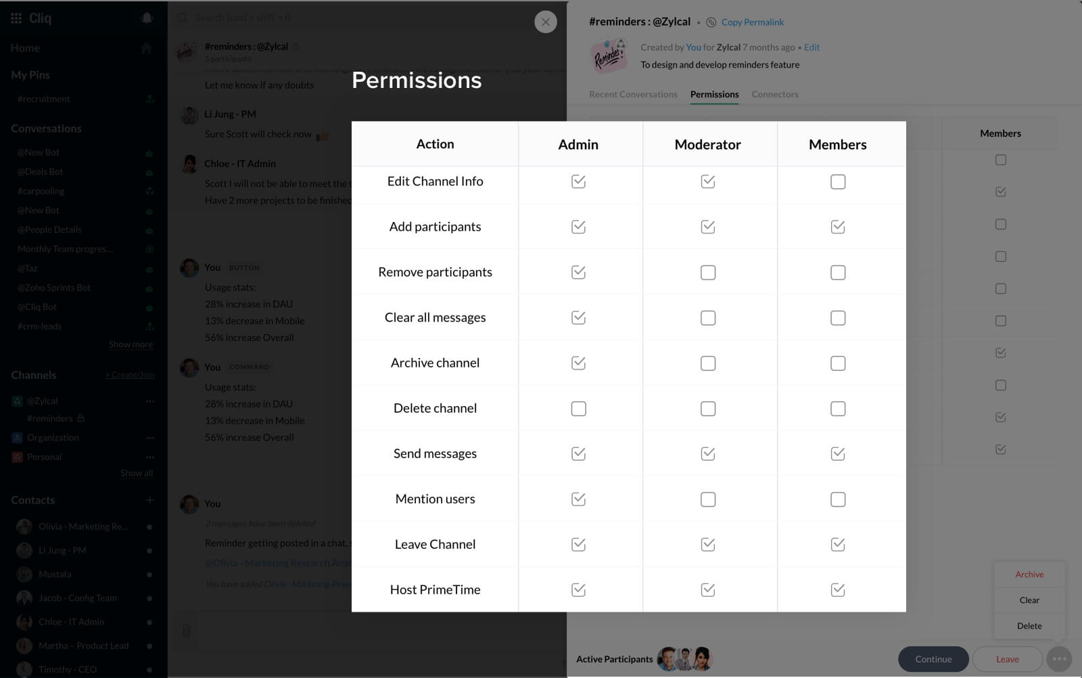
Task: Close the Permissions overlay with the X button
Action: pos(546,22)
